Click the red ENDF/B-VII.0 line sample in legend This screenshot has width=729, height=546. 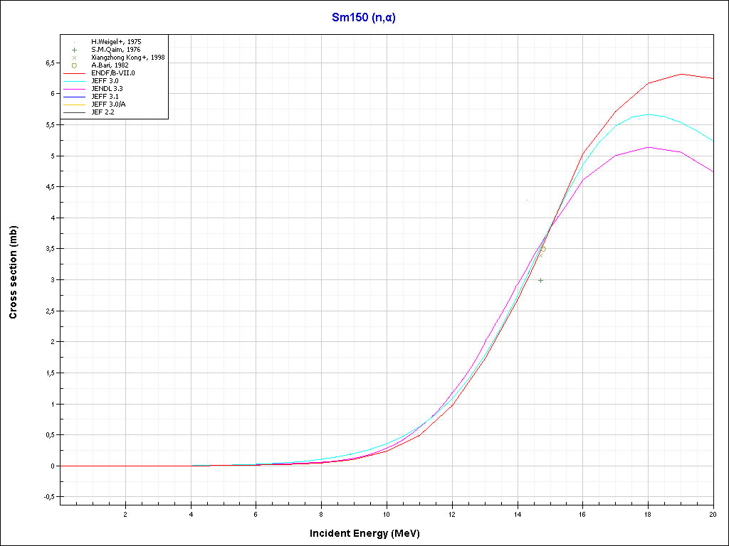[74, 73]
